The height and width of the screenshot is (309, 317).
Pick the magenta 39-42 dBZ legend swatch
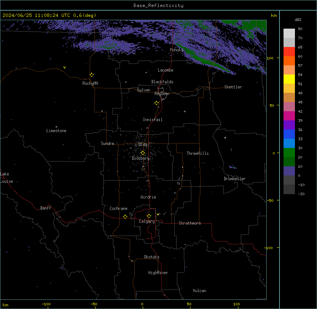pyautogui.click(x=289, y=116)
